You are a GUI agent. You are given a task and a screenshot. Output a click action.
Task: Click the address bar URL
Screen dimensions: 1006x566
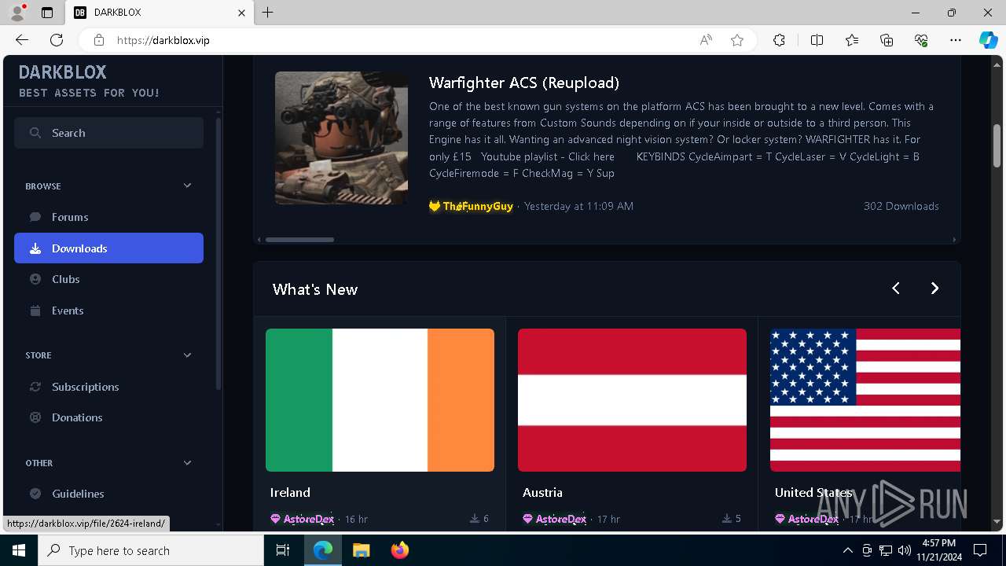pos(163,40)
